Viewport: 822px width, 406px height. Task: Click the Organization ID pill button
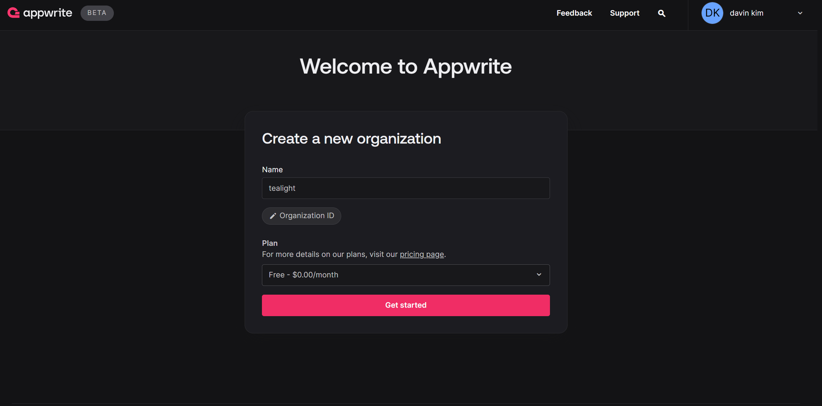306,216
